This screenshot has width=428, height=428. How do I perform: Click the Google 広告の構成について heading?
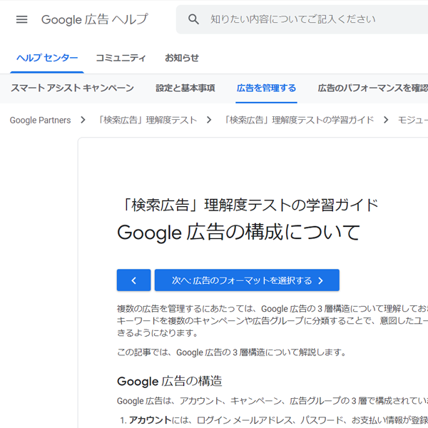[x=239, y=233]
